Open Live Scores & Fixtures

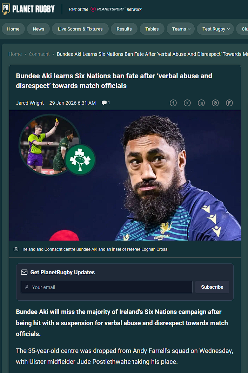click(x=80, y=29)
